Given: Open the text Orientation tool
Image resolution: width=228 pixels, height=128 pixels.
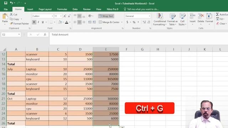Looking at the screenshot, I should [90, 16].
